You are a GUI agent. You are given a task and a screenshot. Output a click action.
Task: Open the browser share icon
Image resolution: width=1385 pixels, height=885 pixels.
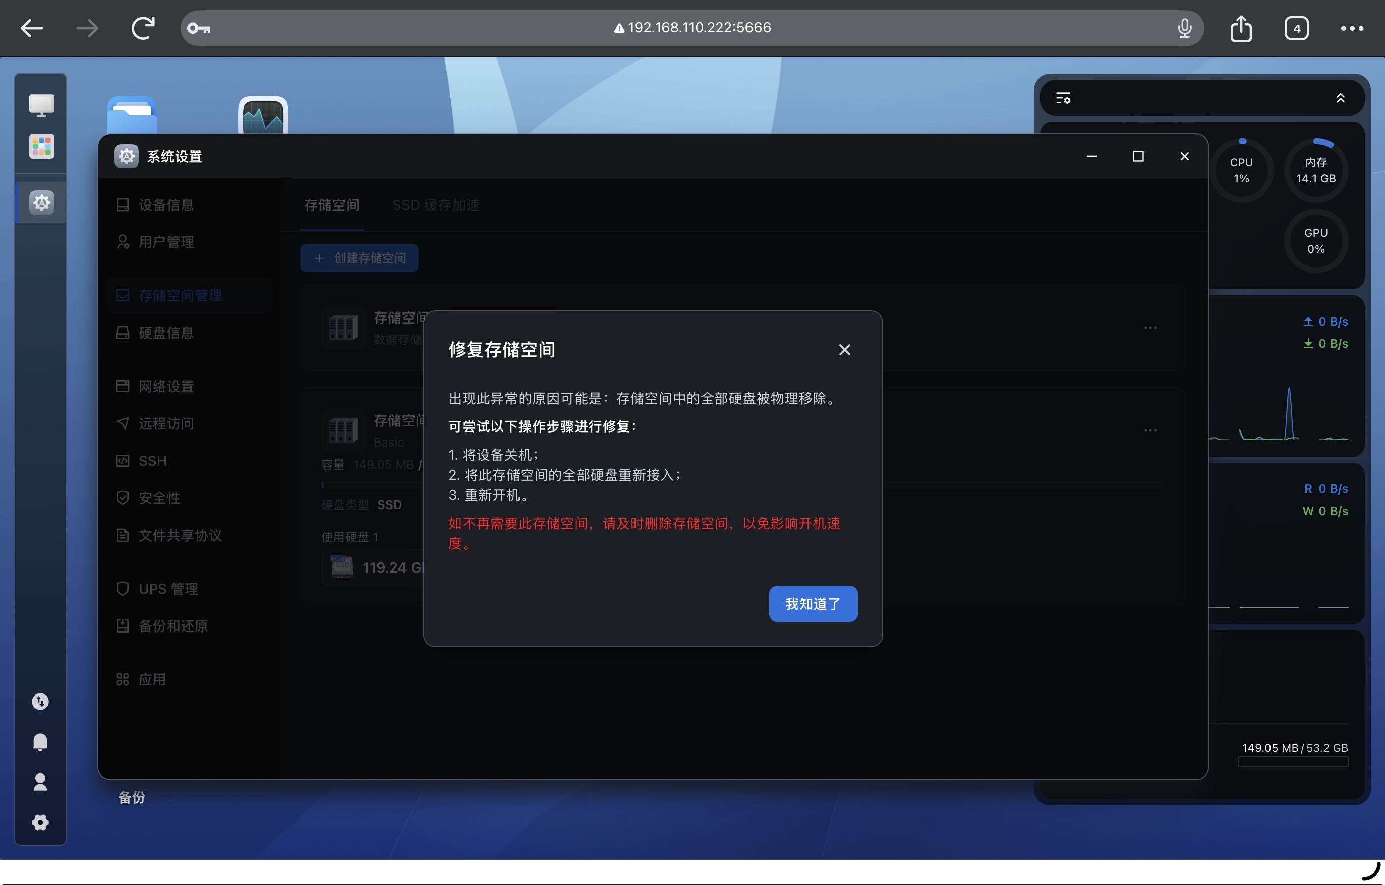coord(1241,28)
